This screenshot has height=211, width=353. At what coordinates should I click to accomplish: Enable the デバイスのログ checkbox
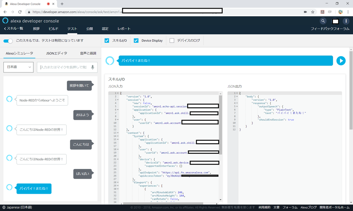tap(172, 41)
